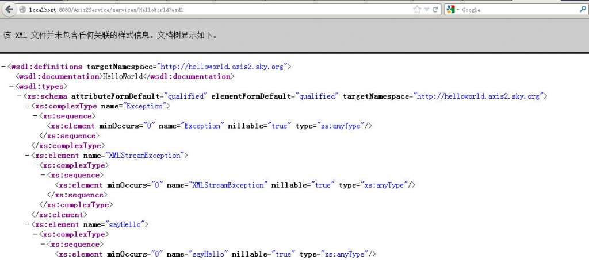The width and height of the screenshot is (589, 260).
Task: Collapse xs:complexType under sayHello element
Action: [35, 235]
